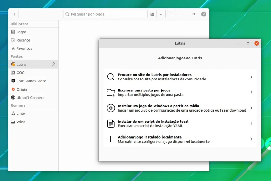Close the main Lutris window
This screenshot has width=271, height=181.
(x=204, y=14)
